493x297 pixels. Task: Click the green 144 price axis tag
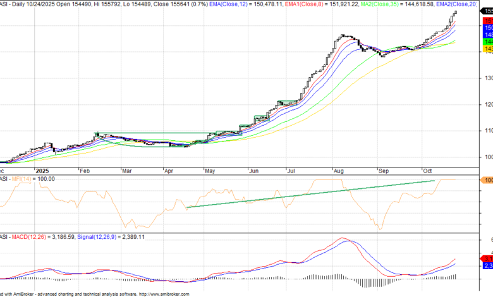[x=488, y=40]
